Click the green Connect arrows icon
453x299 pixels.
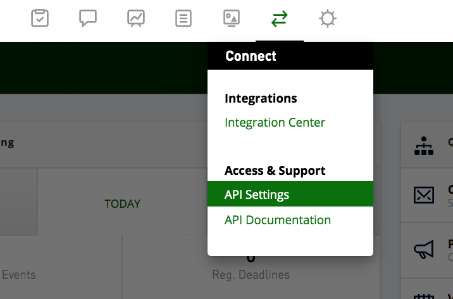coord(280,19)
